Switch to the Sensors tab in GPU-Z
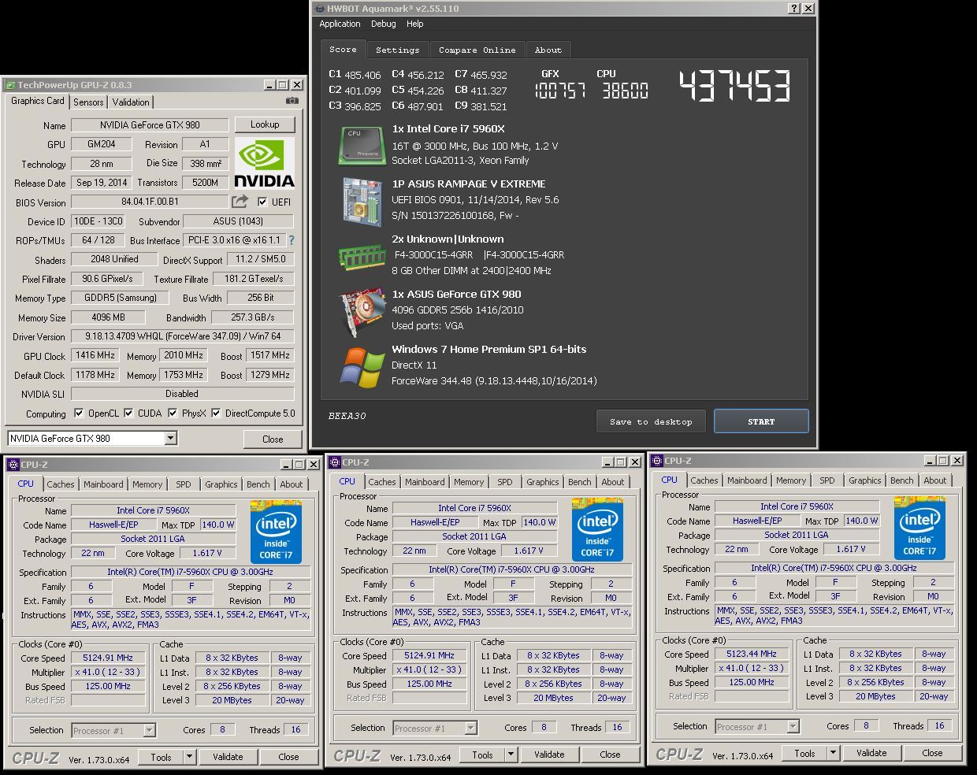 (x=88, y=102)
